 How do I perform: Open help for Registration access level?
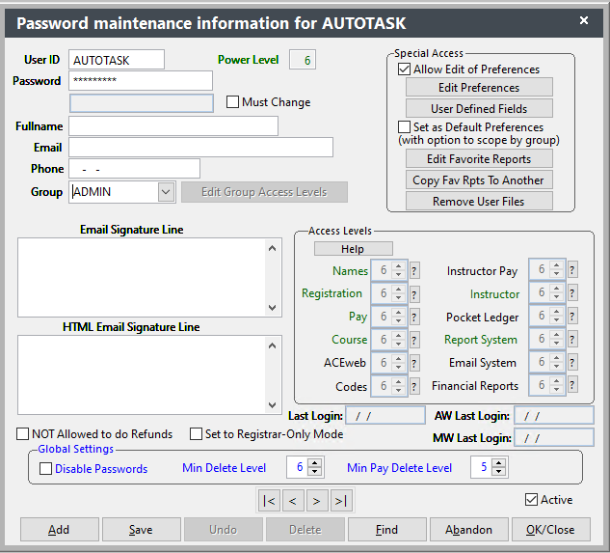(x=414, y=293)
